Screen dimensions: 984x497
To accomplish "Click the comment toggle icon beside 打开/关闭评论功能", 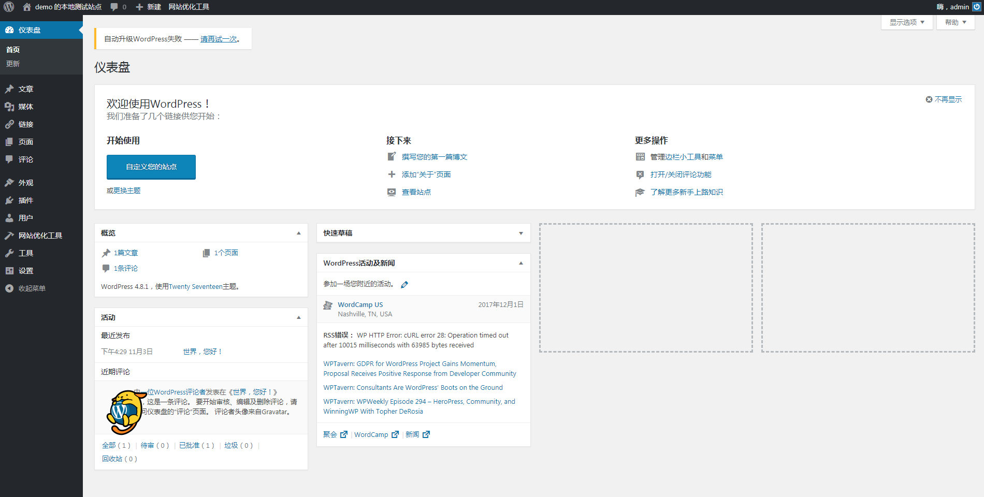I will pyautogui.click(x=640, y=174).
